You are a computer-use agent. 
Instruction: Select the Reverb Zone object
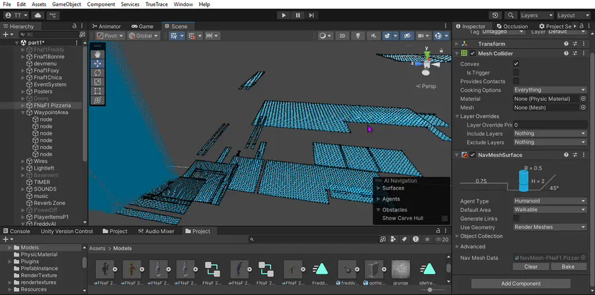tap(50, 203)
